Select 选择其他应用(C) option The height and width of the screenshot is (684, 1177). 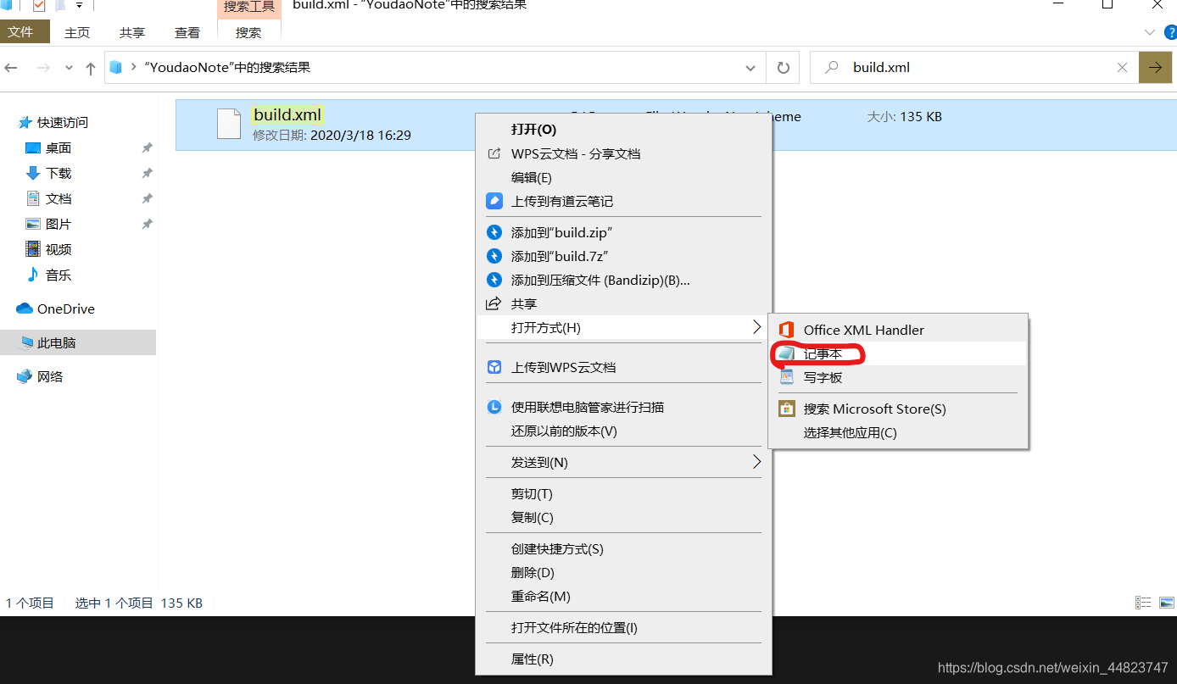click(898, 432)
